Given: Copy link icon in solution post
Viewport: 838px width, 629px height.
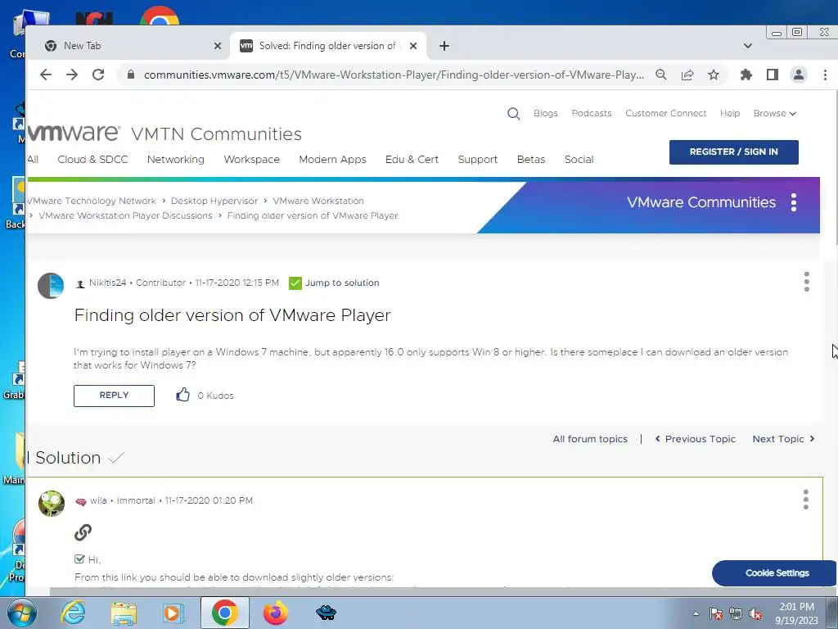Looking at the screenshot, I should coord(83,532).
